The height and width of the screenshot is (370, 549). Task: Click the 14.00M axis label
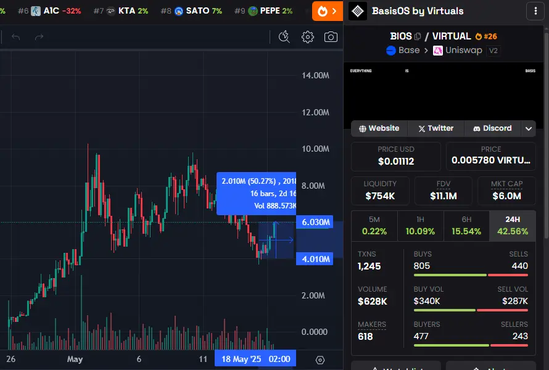pos(315,76)
